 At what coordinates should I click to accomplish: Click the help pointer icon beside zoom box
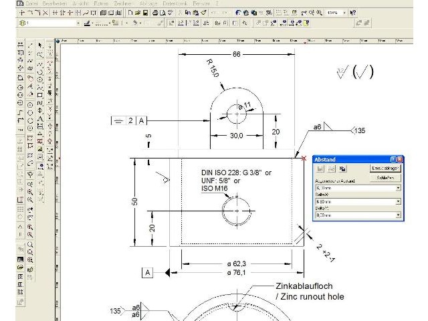[353, 13]
